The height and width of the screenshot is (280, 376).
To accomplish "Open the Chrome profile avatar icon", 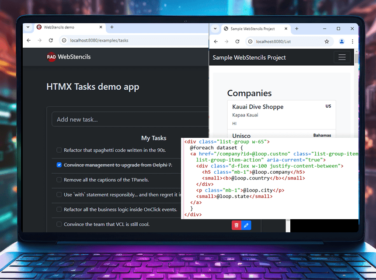I will [x=341, y=42].
